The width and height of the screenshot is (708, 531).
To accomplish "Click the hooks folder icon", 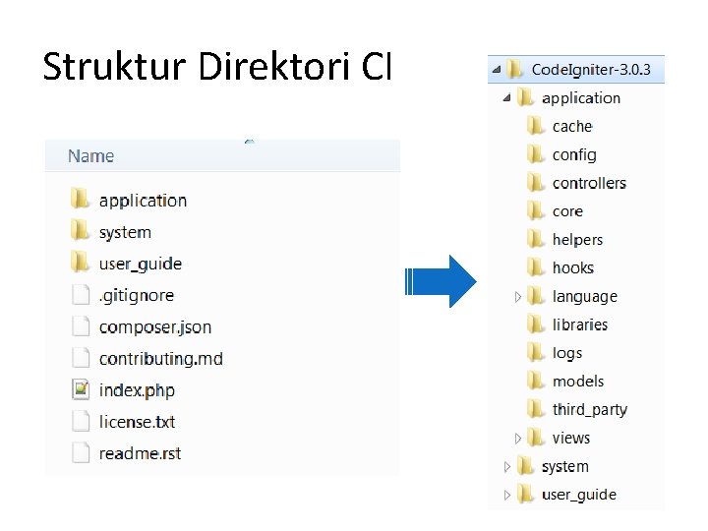I will tap(536, 267).
